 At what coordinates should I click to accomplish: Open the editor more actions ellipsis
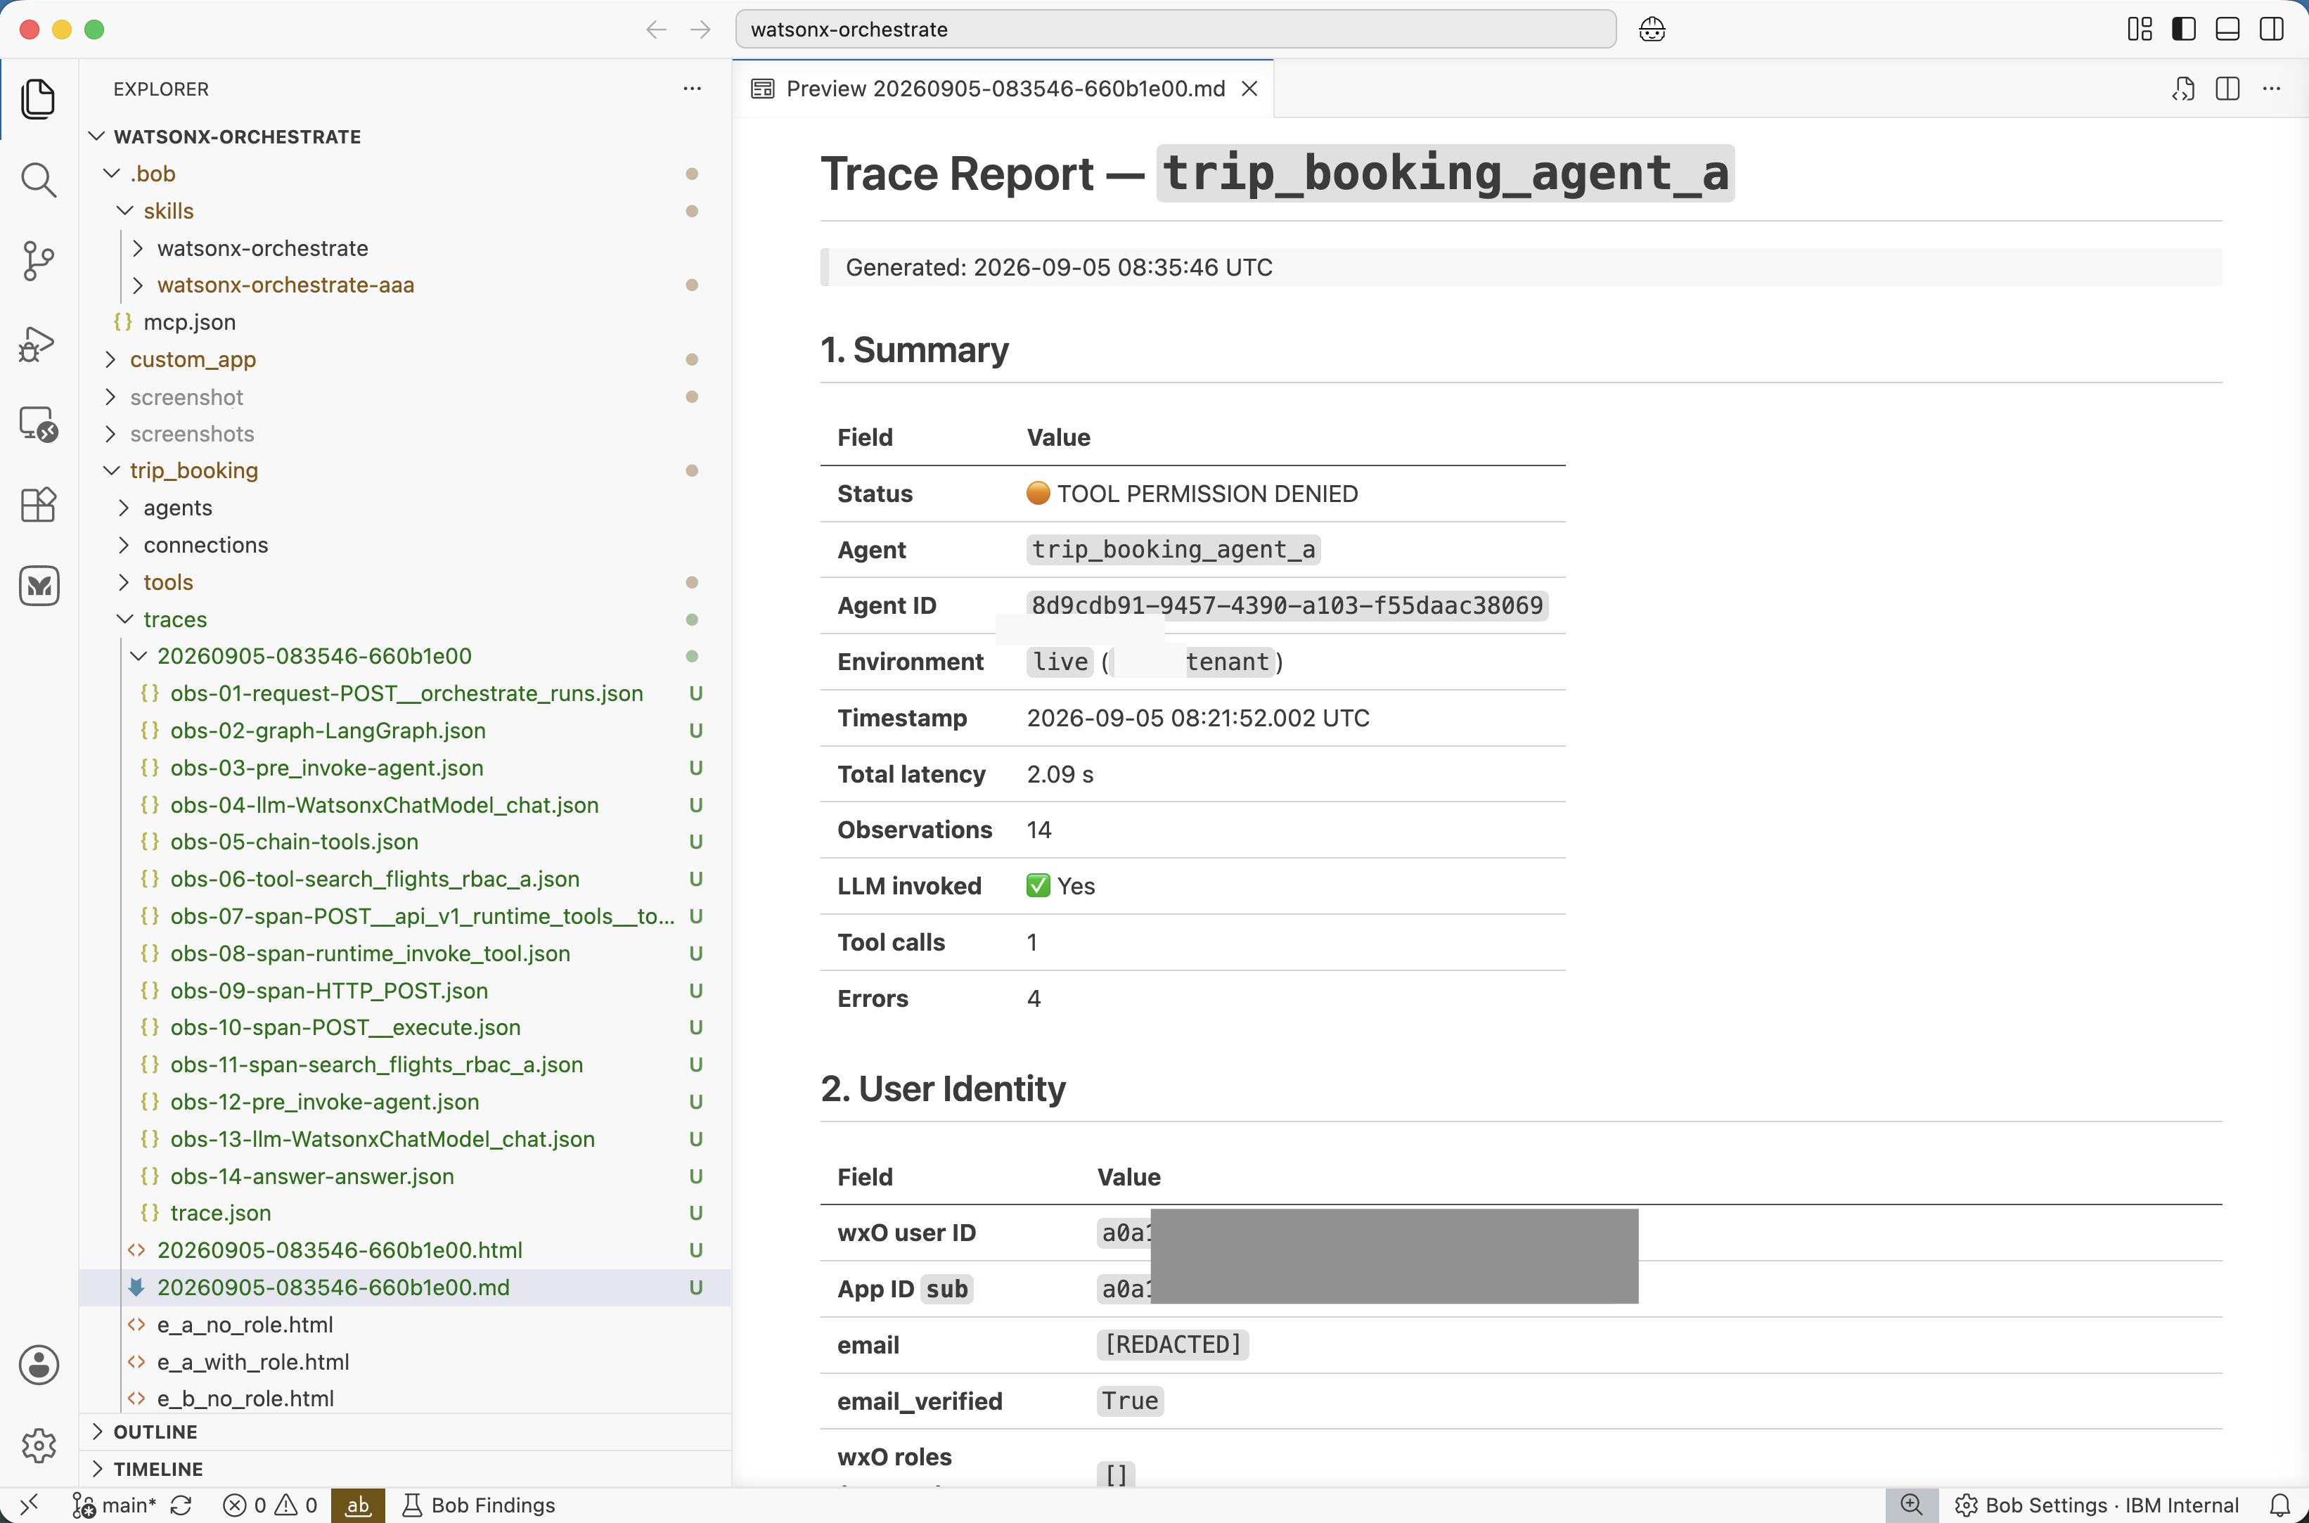click(x=2271, y=89)
